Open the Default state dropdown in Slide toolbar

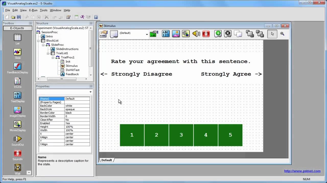point(147,34)
